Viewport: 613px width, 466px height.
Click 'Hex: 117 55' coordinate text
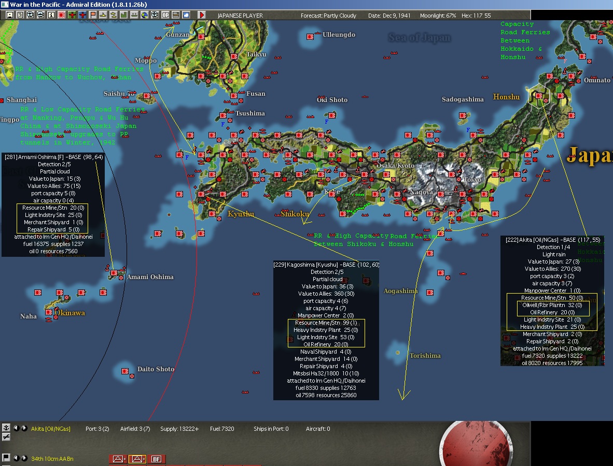(476, 16)
